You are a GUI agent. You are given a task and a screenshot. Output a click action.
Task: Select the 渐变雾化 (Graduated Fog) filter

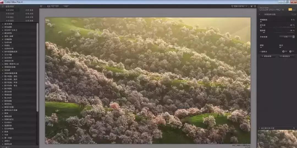click(8, 104)
